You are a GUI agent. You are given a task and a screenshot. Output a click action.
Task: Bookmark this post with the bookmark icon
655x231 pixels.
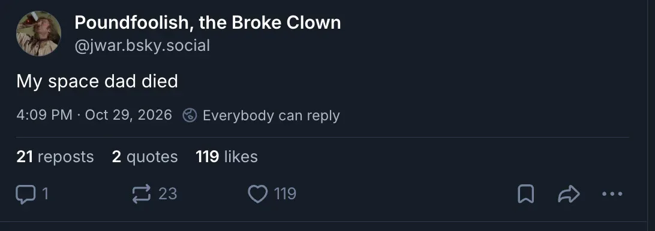click(x=525, y=194)
